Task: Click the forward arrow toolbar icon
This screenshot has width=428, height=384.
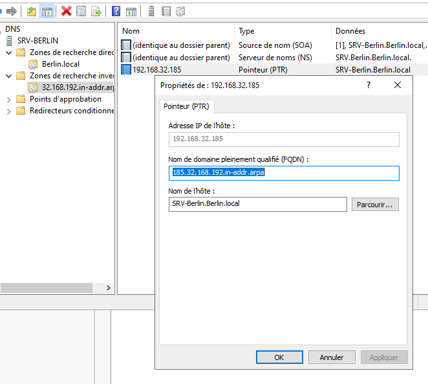Action: pyautogui.click(x=11, y=11)
